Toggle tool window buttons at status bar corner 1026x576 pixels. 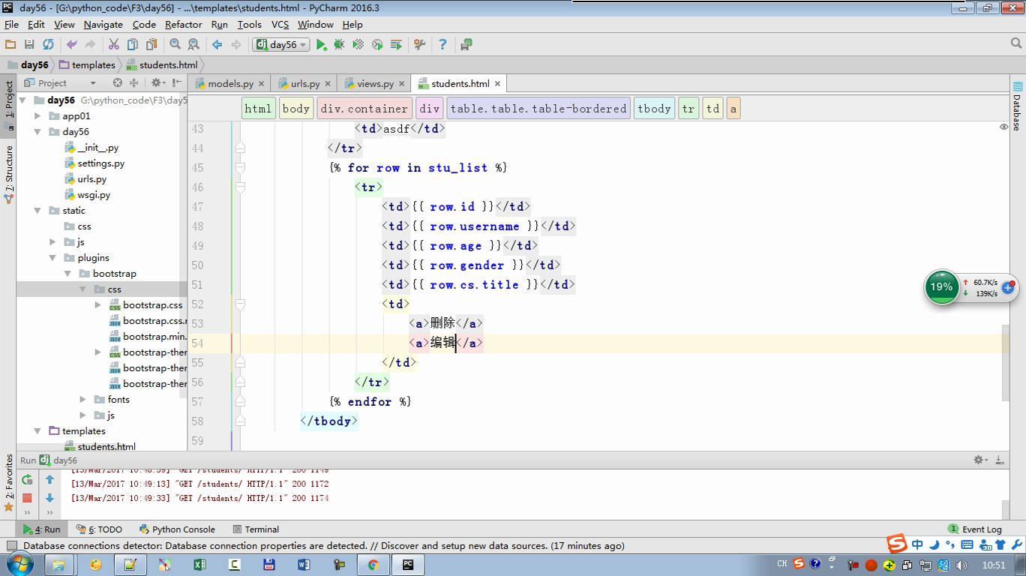click(11, 546)
